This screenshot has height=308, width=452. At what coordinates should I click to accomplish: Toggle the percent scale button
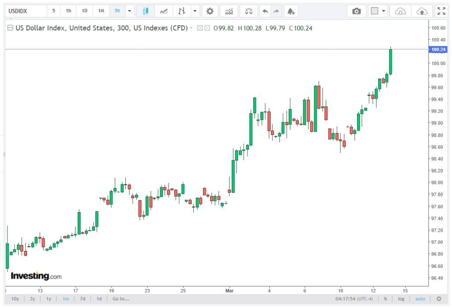pos(385,299)
